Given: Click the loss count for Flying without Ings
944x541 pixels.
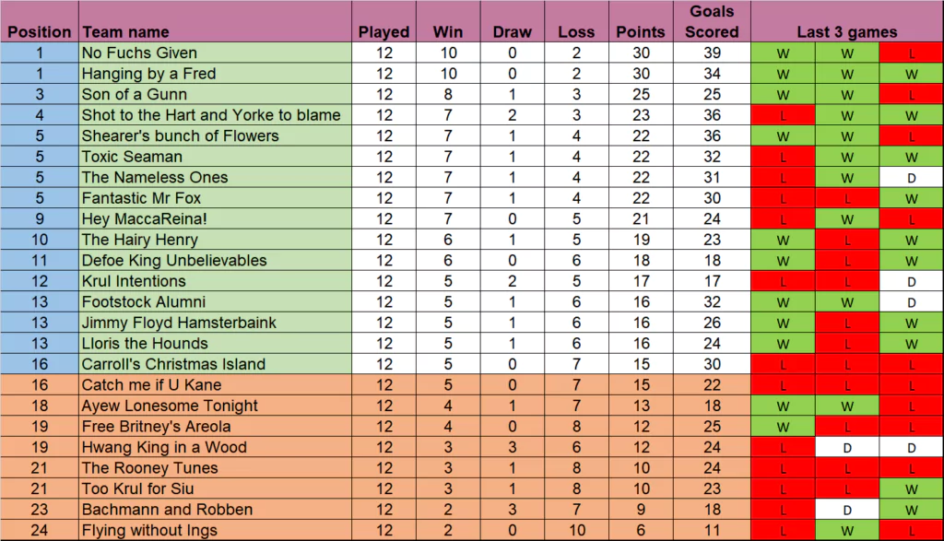Looking at the screenshot, I should tap(576, 530).
